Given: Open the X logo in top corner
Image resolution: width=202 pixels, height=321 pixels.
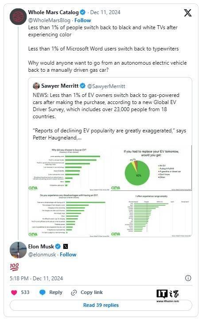Looking at the screenshot, I should (187, 13).
